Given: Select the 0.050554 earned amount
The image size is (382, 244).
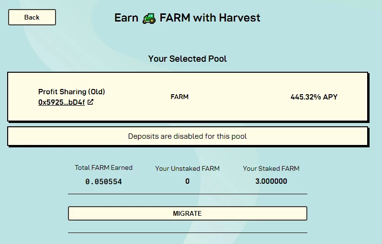Looking at the screenshot, I should [103, 182].
